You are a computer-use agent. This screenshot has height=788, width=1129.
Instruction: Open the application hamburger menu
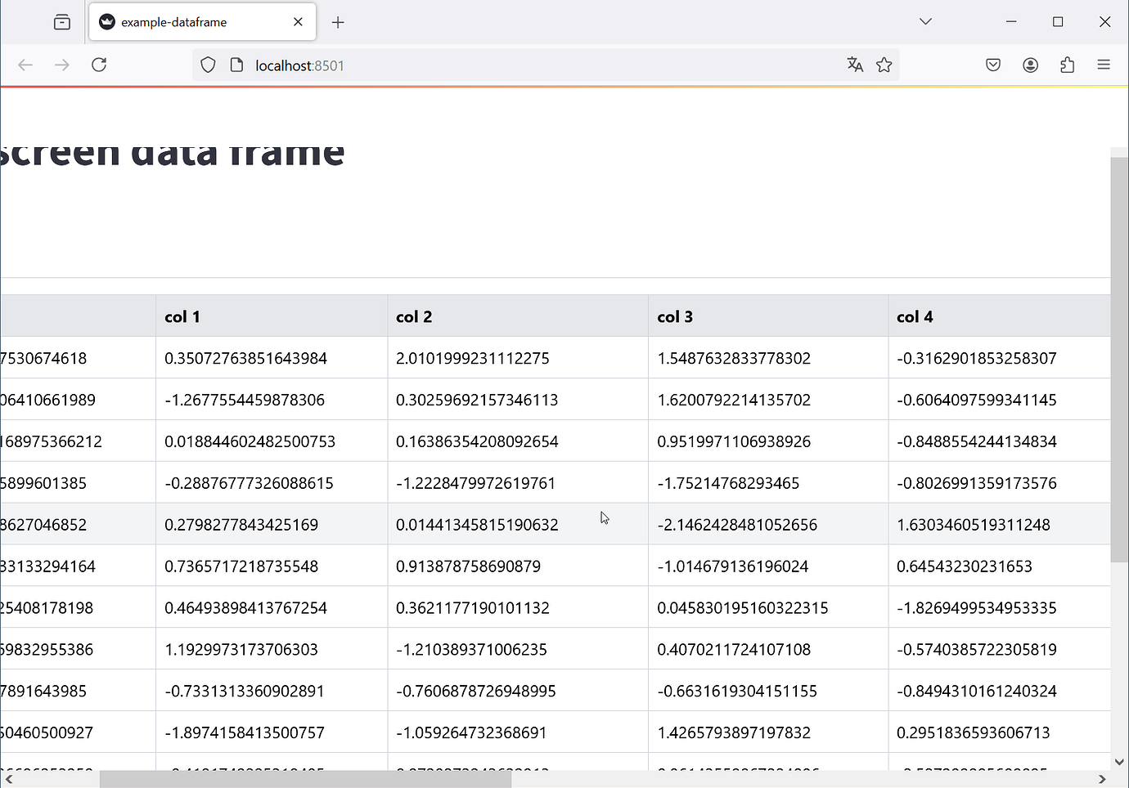(x=1104, y=65)
